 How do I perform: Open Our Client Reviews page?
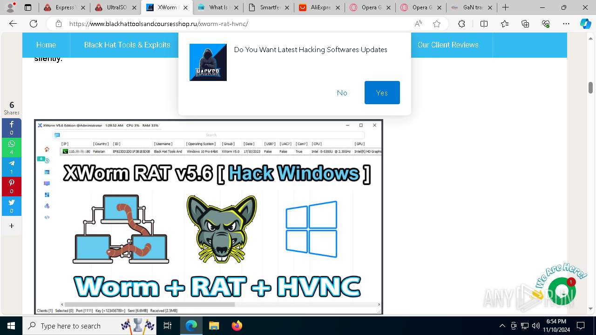448,45
